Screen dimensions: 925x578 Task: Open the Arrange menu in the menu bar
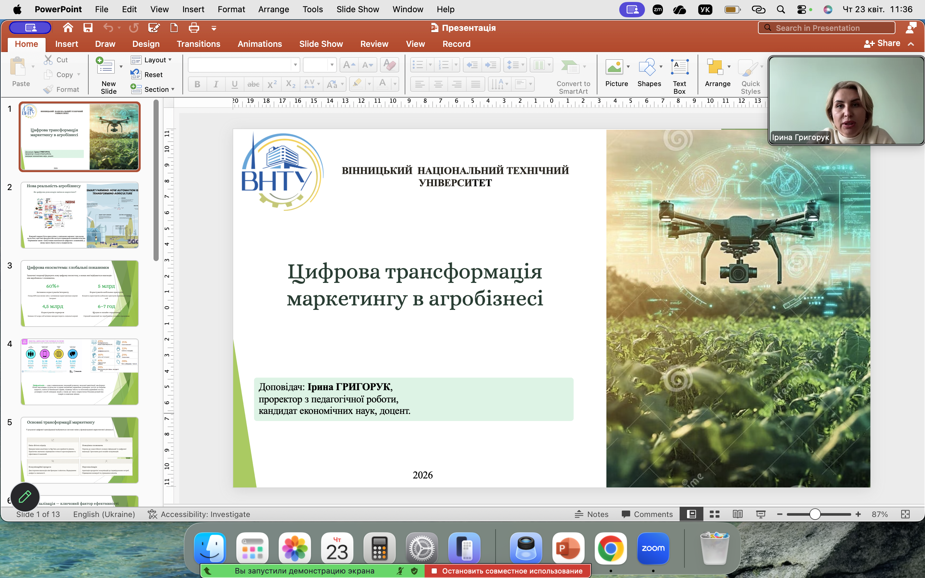tap(273, 9)
